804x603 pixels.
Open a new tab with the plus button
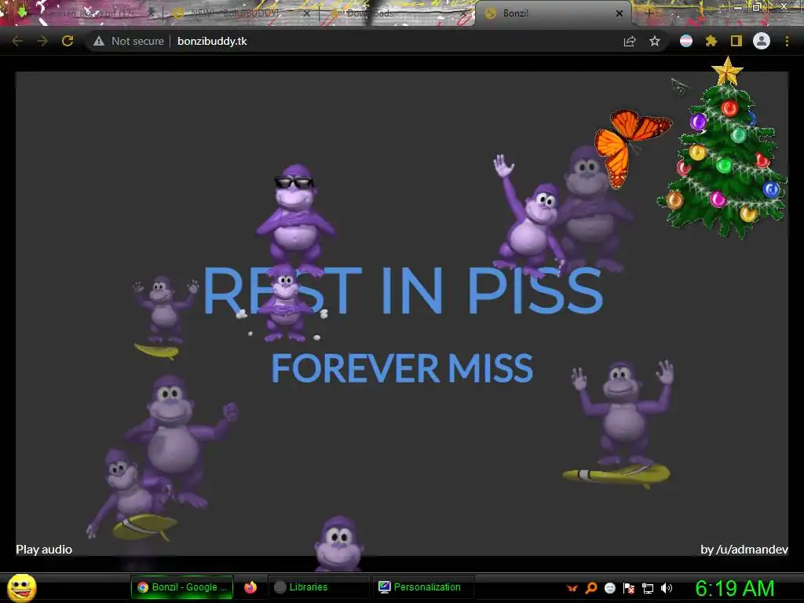[649, 13]
